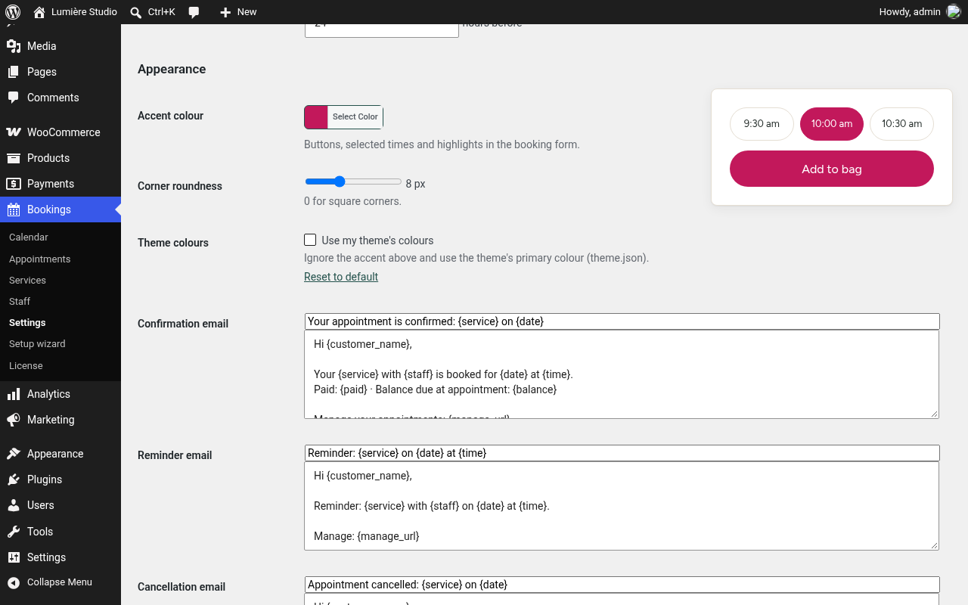Click the WooCommerce logo icon
968x605 pixels.
(14, 132)
